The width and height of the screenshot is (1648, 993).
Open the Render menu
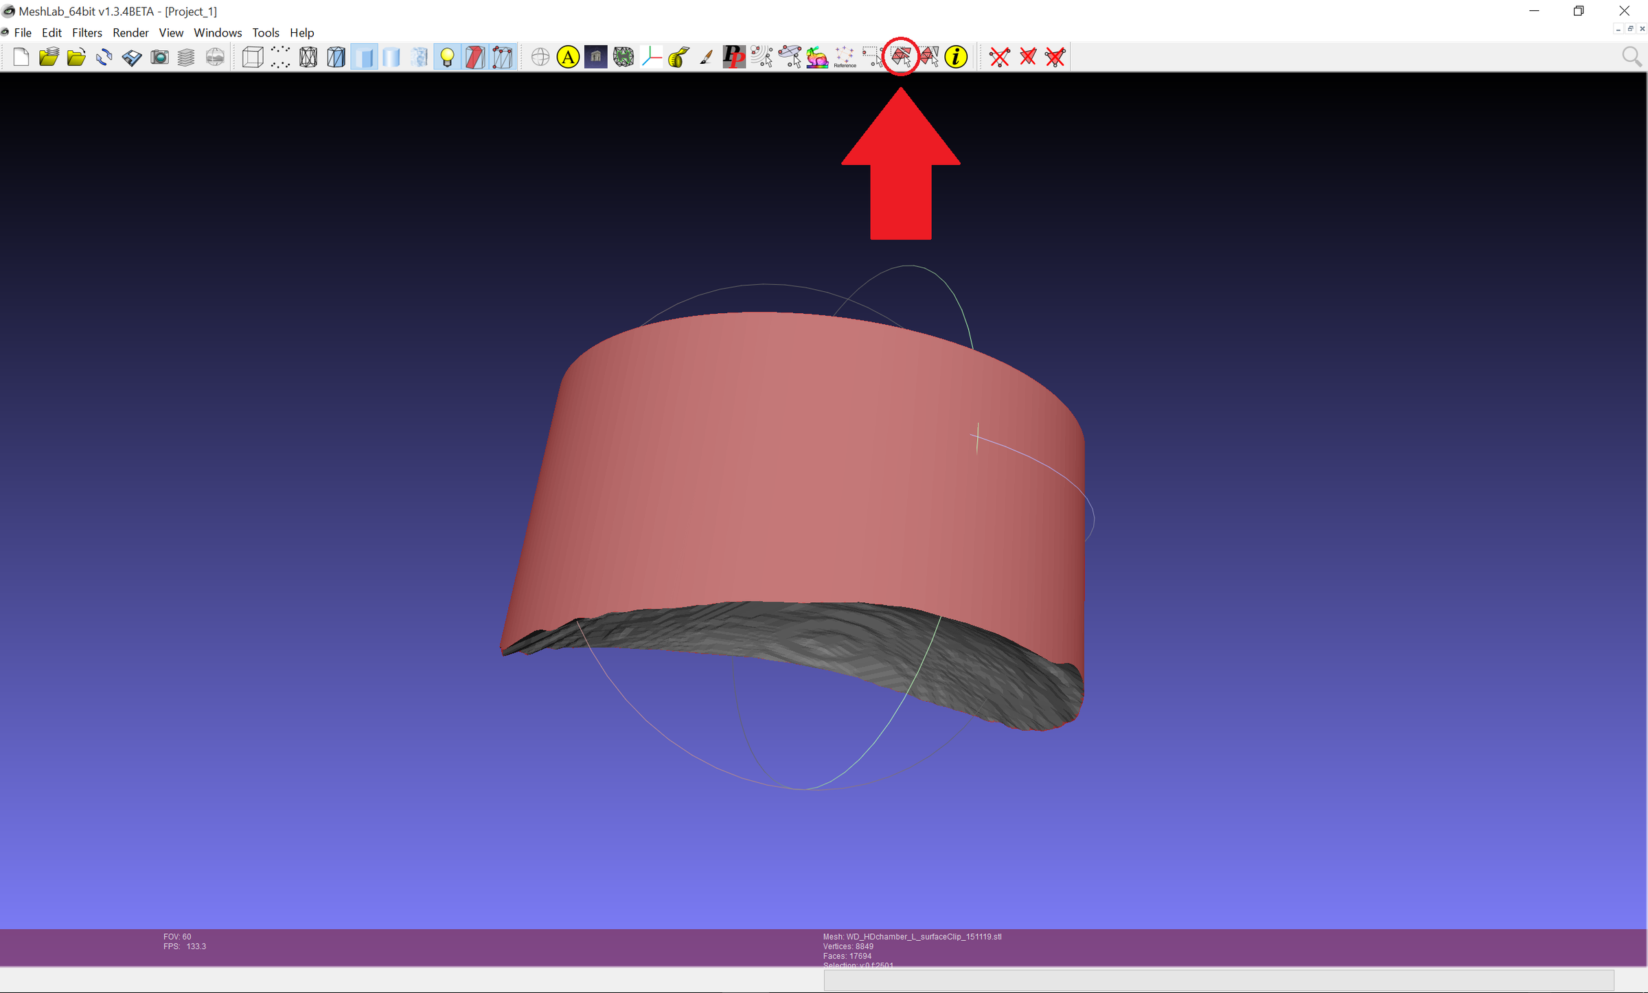coord(130,32)
